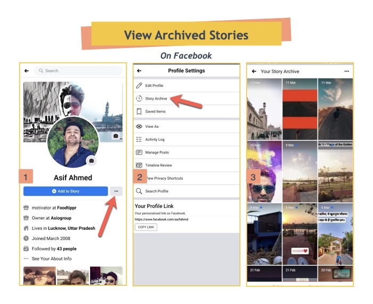Open the 13 Mar archived story

pos(264,109)
